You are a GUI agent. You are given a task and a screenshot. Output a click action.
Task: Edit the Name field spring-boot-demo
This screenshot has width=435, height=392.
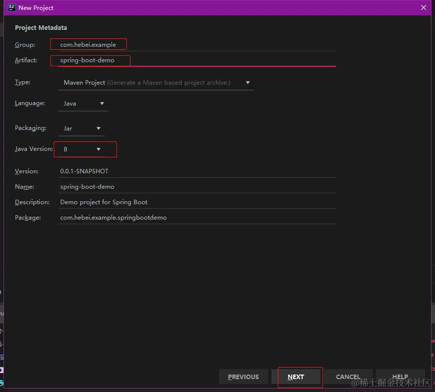pyautogui.click(x=197, y=187)
